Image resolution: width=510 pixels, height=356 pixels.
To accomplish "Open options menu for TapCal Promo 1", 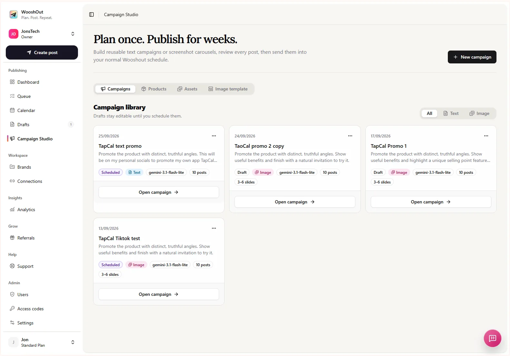I will (x=486, y=136).
